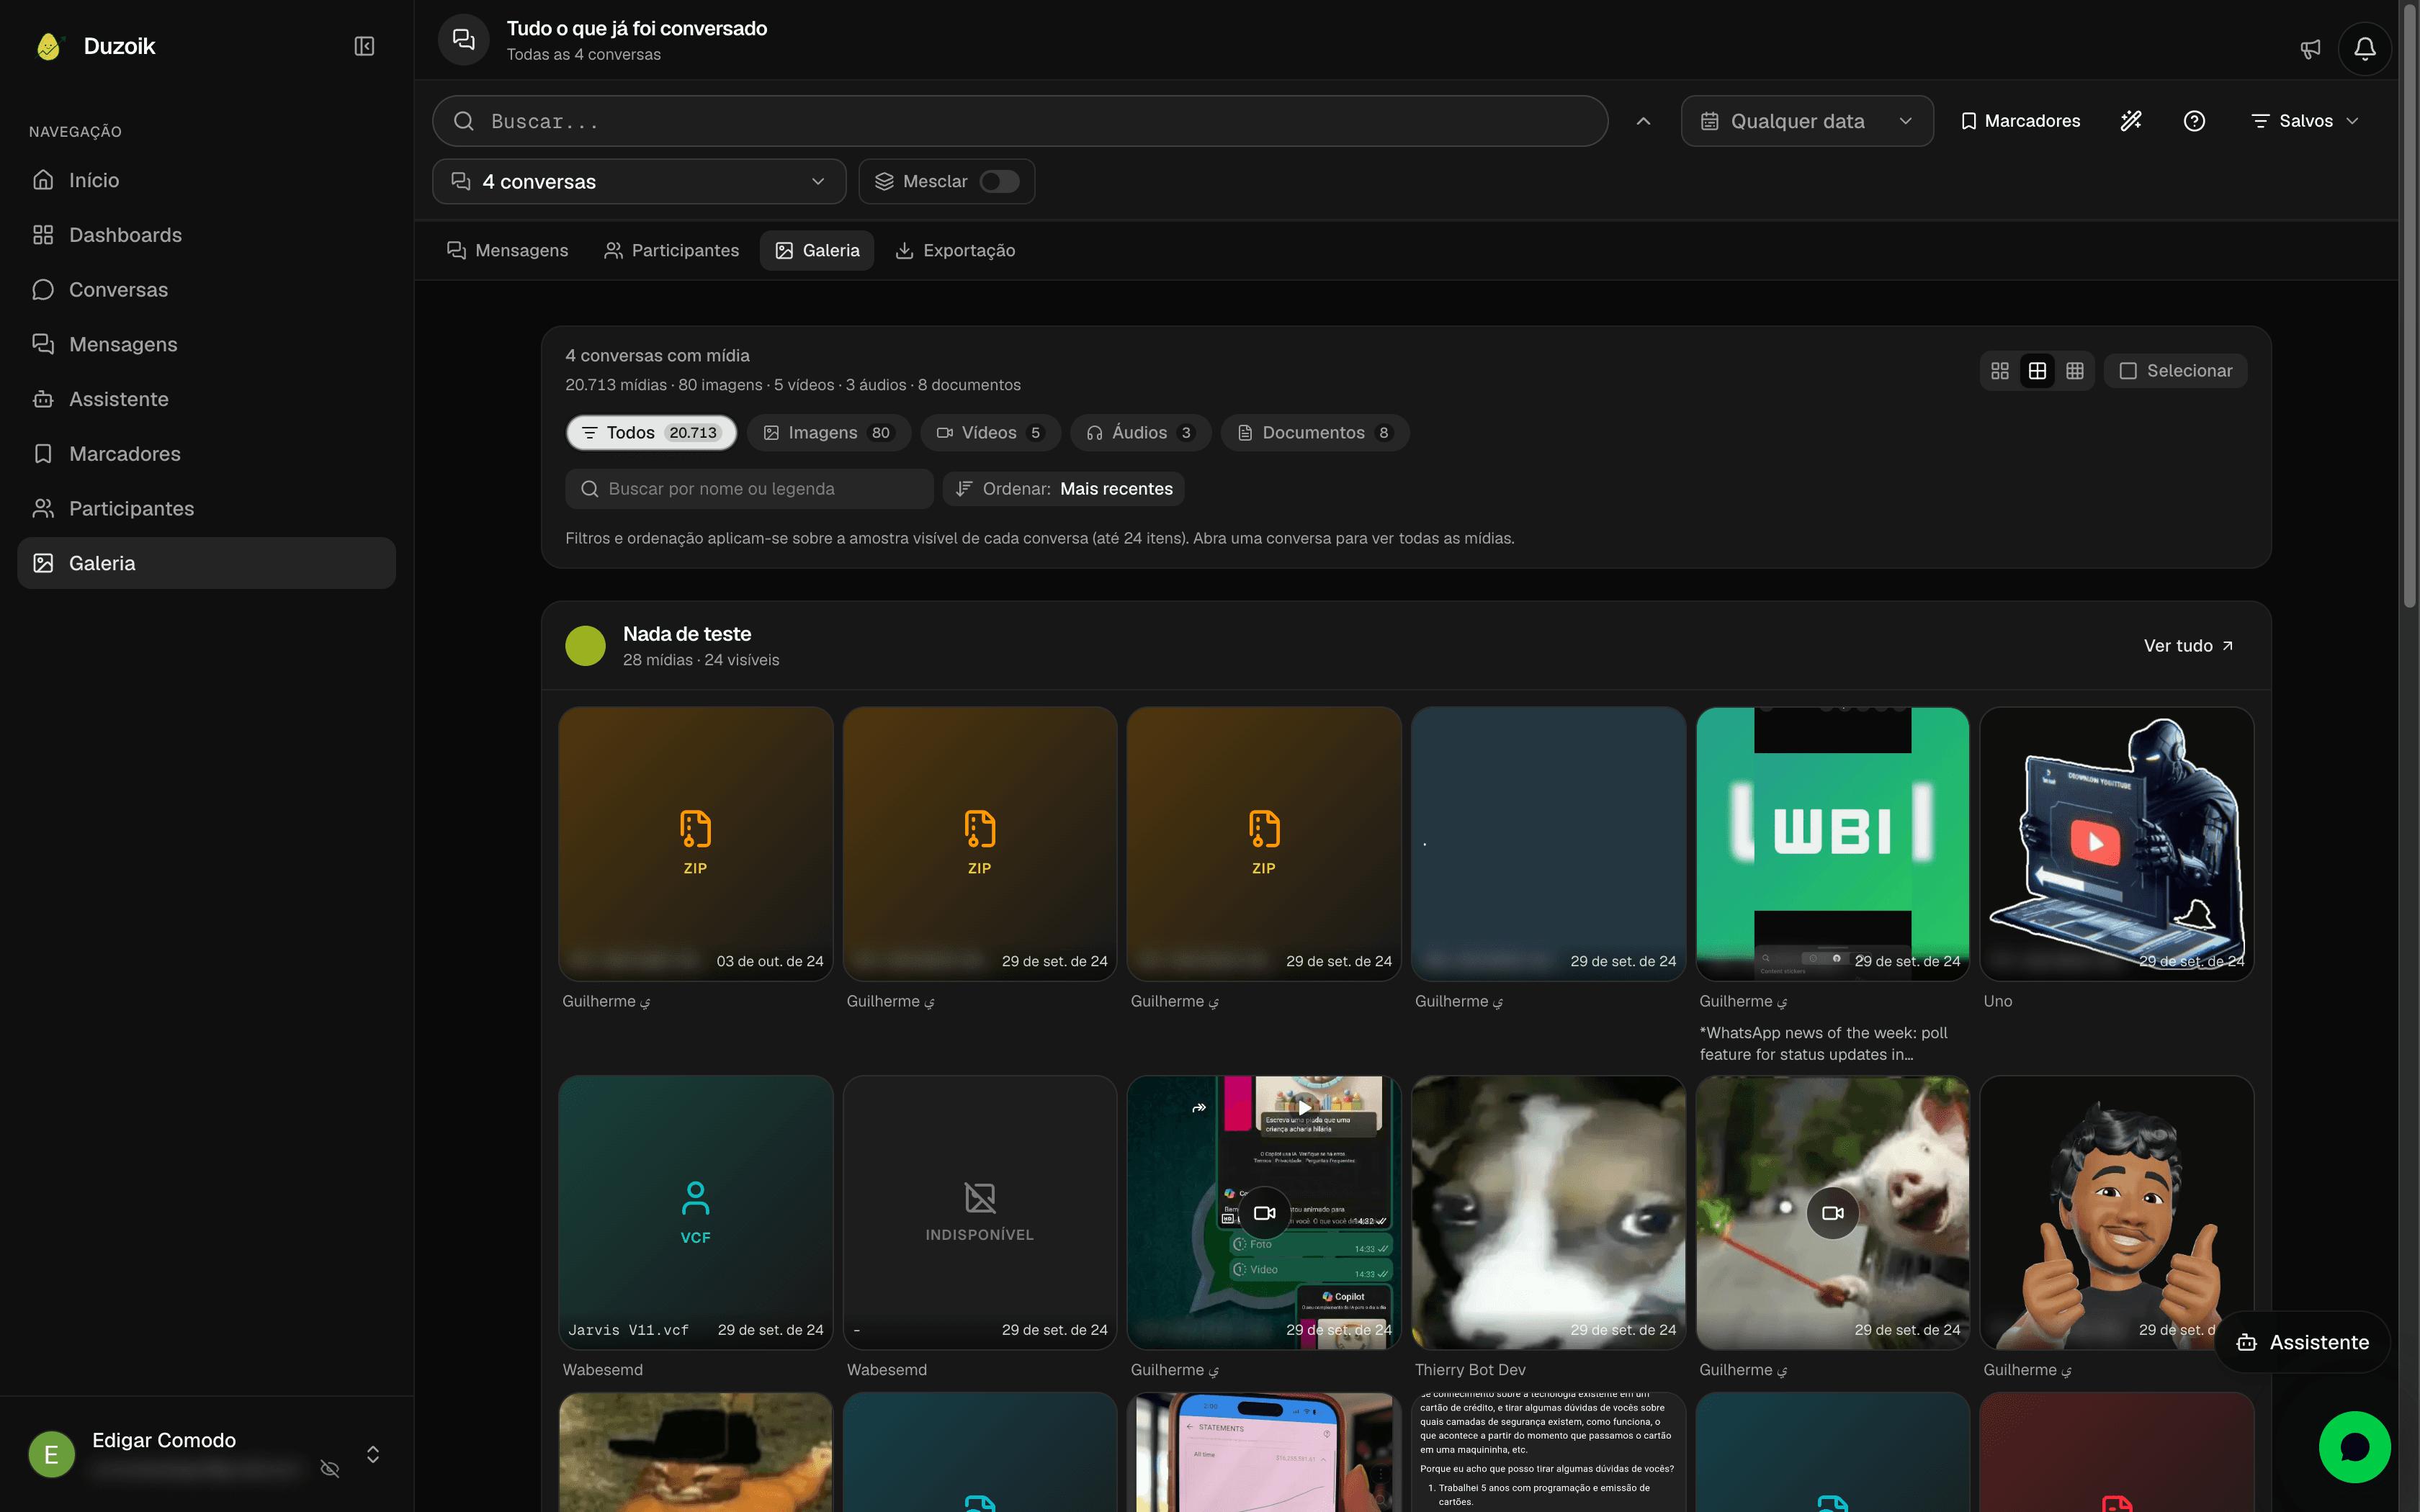Viewport: 2420px width, 1512px height.
Task: Open the WhatsApp Copilot video thumbnail
Action: [1264, 1213]
